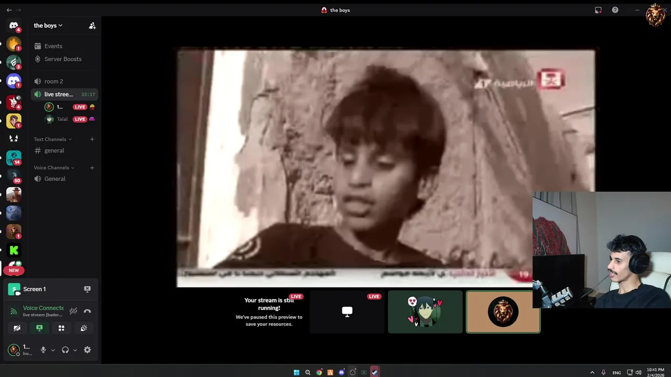The image size is (671, 377).
Task: Click the main stream video
Action: tap(386, 168)
